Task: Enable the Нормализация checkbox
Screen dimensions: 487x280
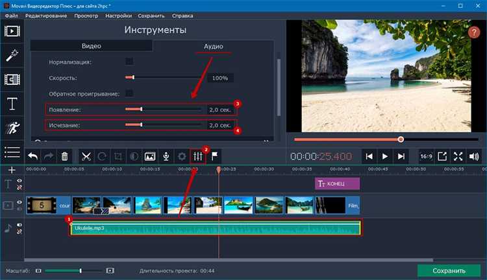Action: point(129,62)
